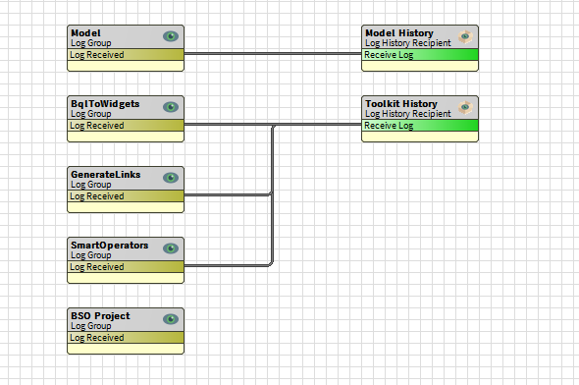Select SmartOperators Log Received slot
579x385 pixels.
[126, 267]
